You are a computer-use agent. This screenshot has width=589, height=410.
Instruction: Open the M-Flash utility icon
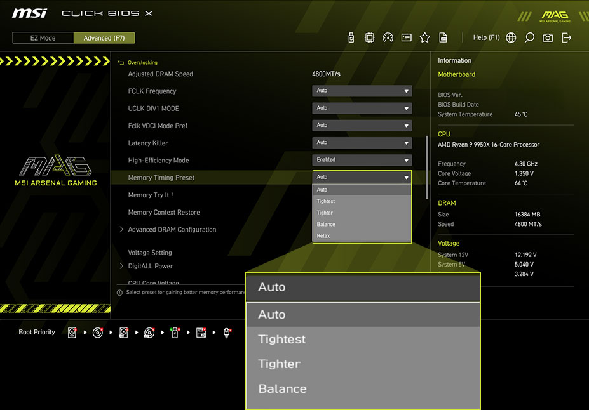[351, 37]
